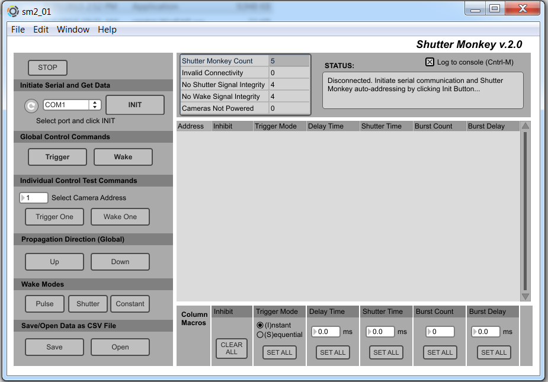This screenshot has width=548, height=382.
Task: Click the Delay Time table column header
Action: pos(333,126)
